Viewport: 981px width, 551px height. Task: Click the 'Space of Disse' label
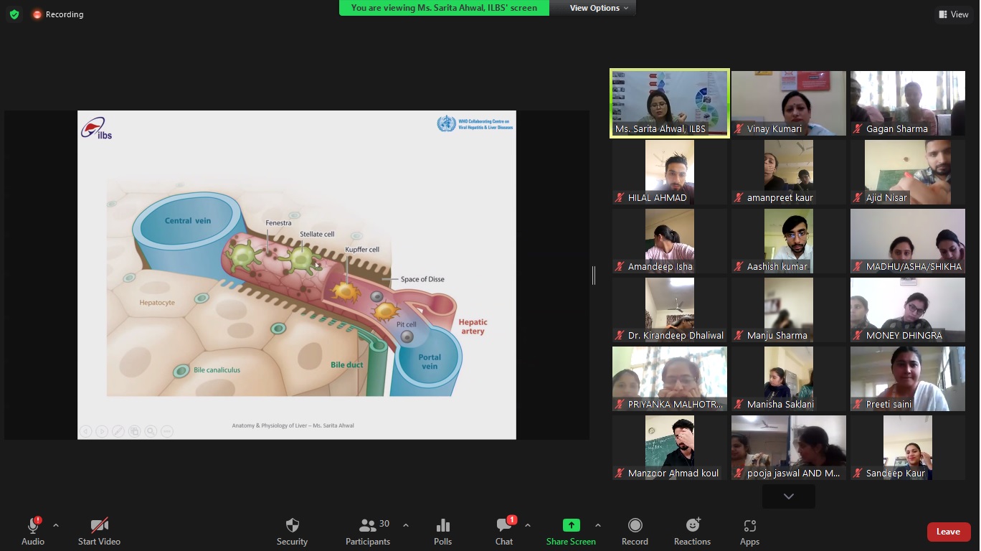click(x=422, y=279)
